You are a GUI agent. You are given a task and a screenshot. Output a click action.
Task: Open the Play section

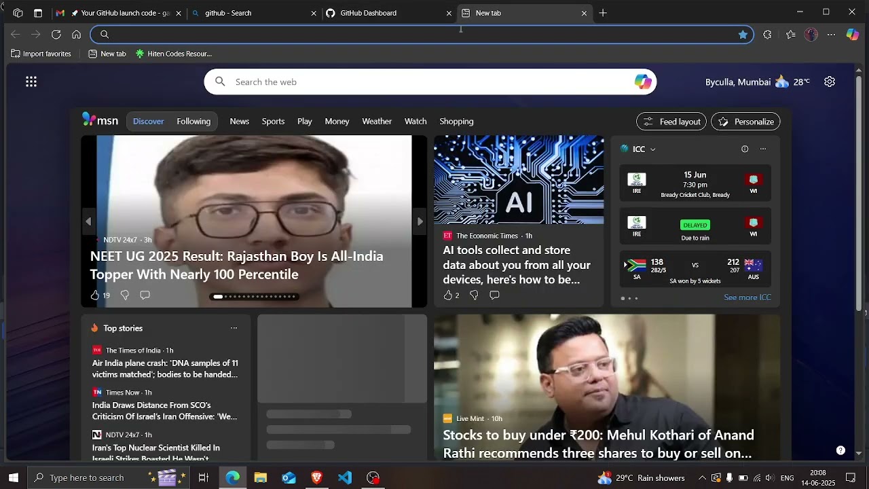click(x=304, y=121)
